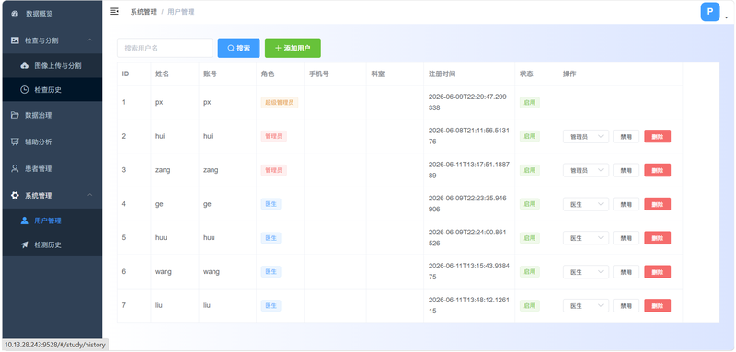Open 数据治理 in the sidebar

tap(52, 115)
